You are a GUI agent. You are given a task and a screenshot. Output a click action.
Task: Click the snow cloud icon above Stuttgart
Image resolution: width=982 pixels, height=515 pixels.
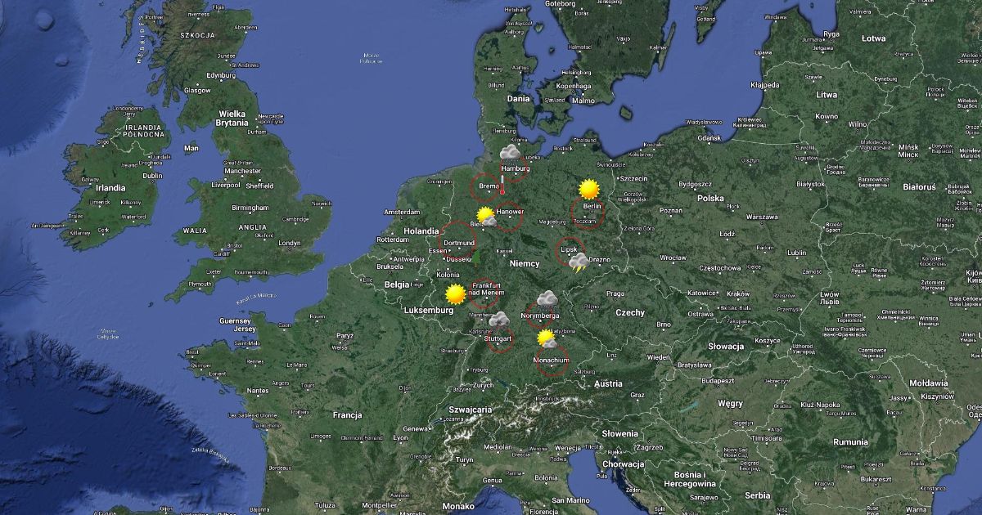pos(498,320)
